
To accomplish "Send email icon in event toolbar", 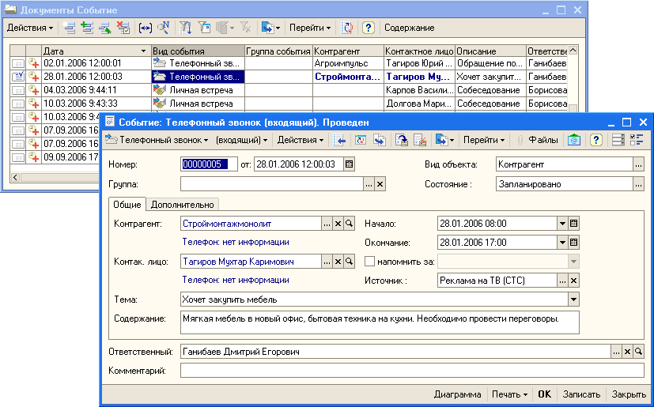I will (574, 140).
